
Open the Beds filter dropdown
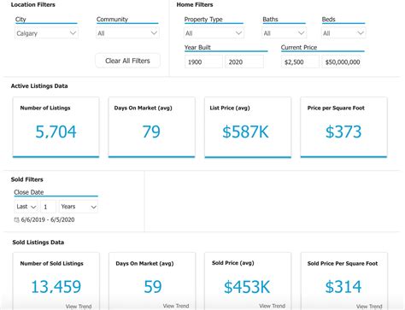[343, 33]
